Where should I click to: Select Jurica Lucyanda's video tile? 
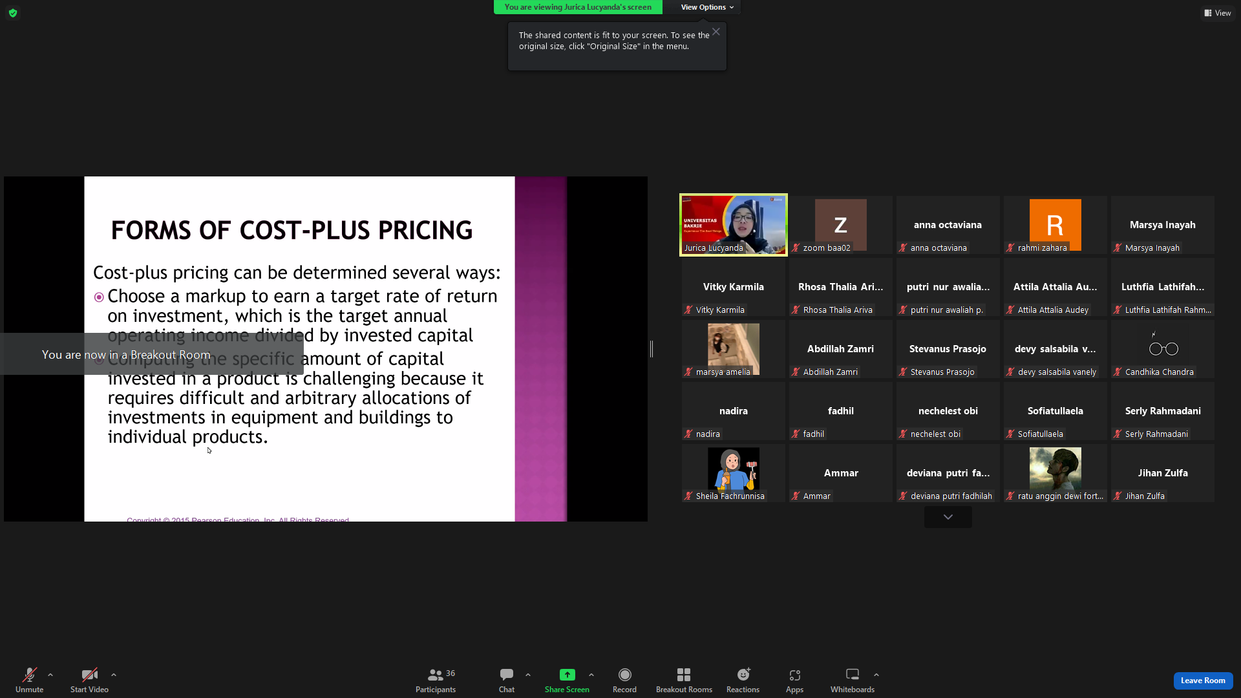[x=734, y=225]
